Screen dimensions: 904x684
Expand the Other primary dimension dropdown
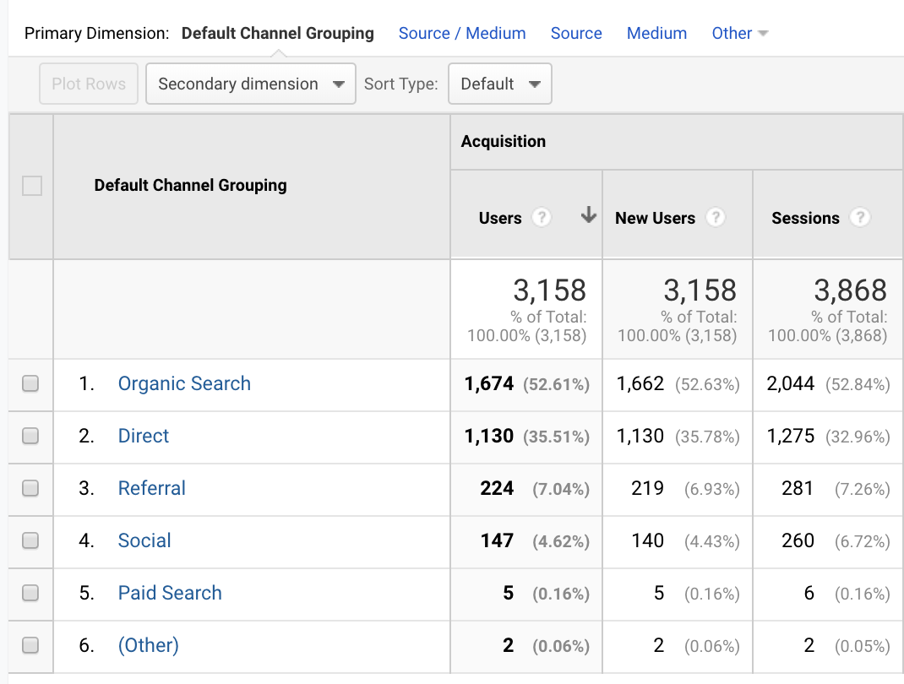pyautogui.click(x=740, y=34)
